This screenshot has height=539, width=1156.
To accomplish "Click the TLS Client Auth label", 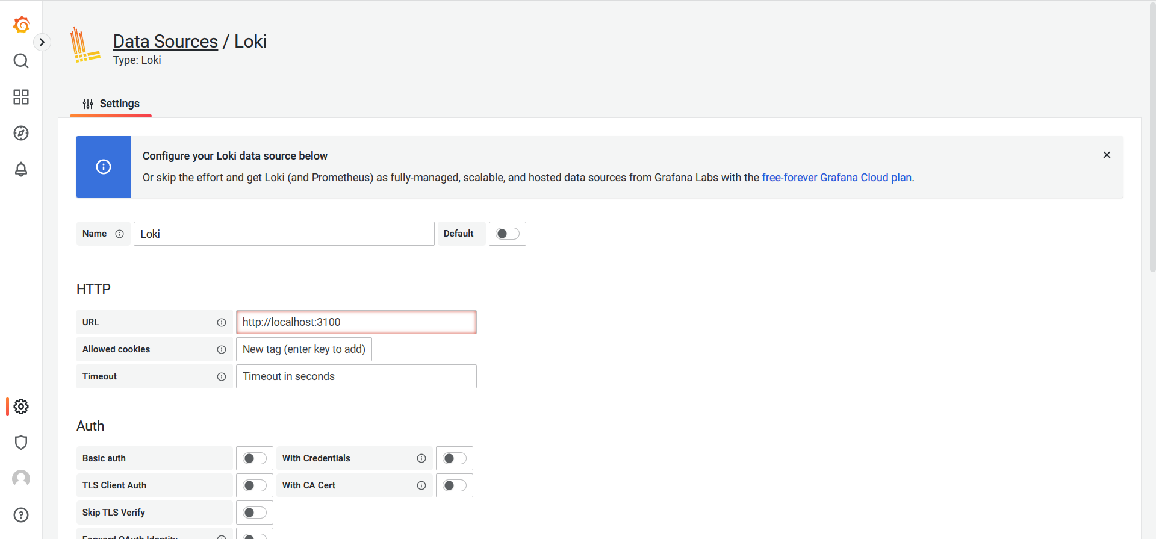I will pos(114,485).
